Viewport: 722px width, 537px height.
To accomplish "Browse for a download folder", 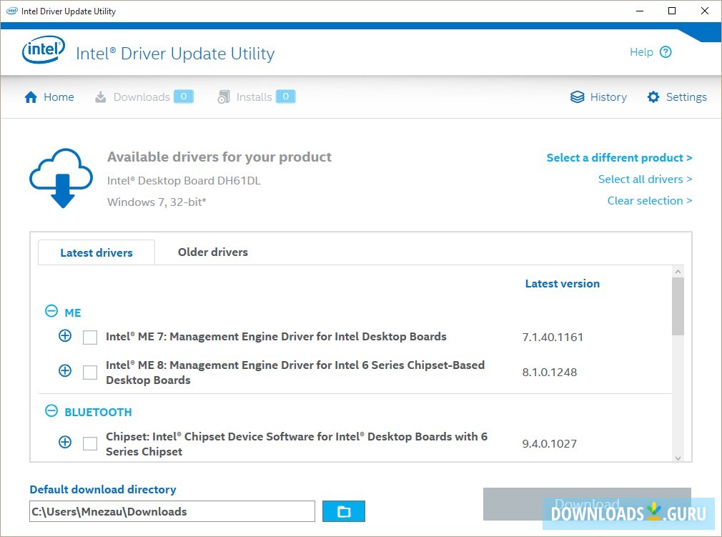I will (344, 511).
